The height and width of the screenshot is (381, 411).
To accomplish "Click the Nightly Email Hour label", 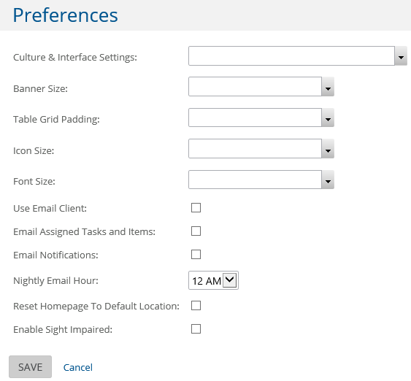I will tap(55, 280).
